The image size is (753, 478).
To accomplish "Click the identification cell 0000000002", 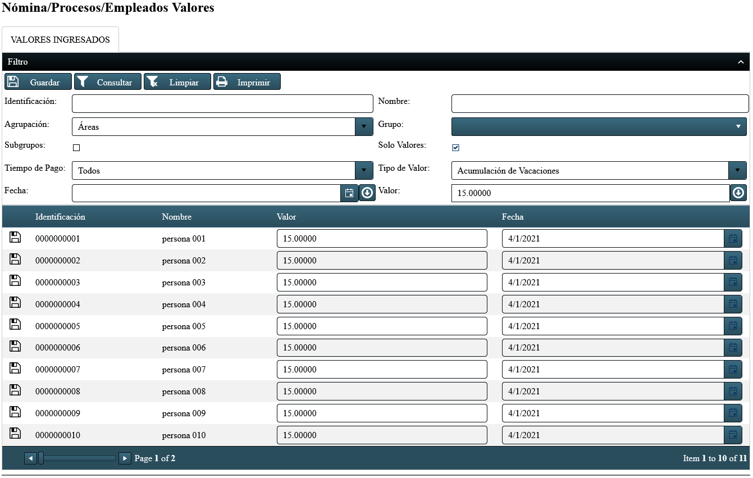I will tap(58, 261).
